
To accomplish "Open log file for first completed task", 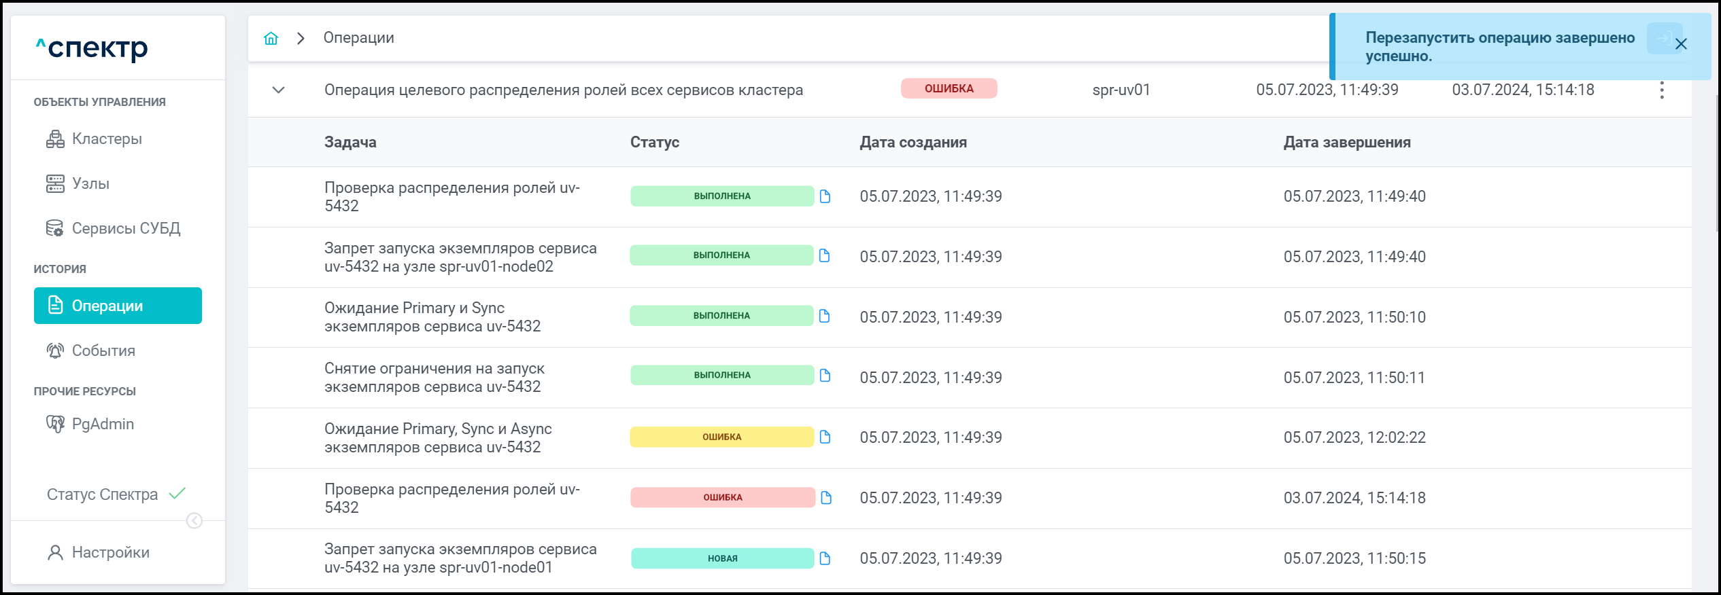I will pyautogui.click(x=825, y=196).
